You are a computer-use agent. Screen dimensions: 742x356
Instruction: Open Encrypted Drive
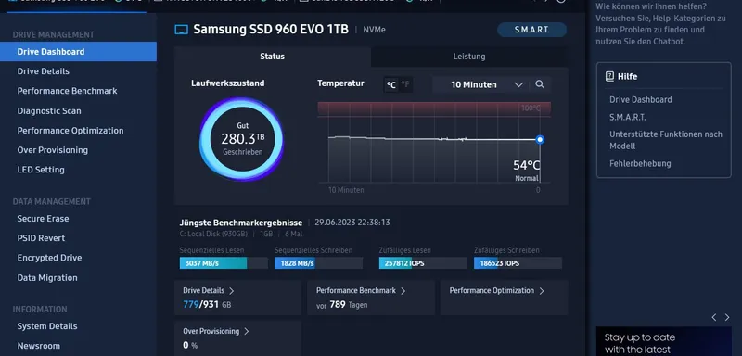pyautogui.click(x=50, y=258)
